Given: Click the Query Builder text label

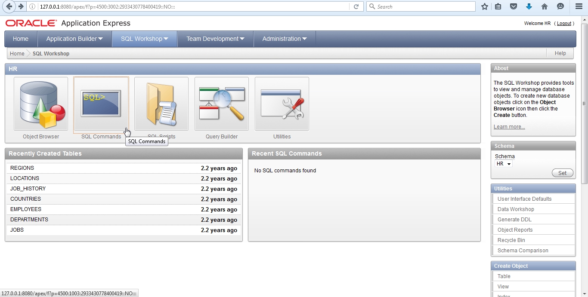Looking at the screenshot, I should coord(222,137).
